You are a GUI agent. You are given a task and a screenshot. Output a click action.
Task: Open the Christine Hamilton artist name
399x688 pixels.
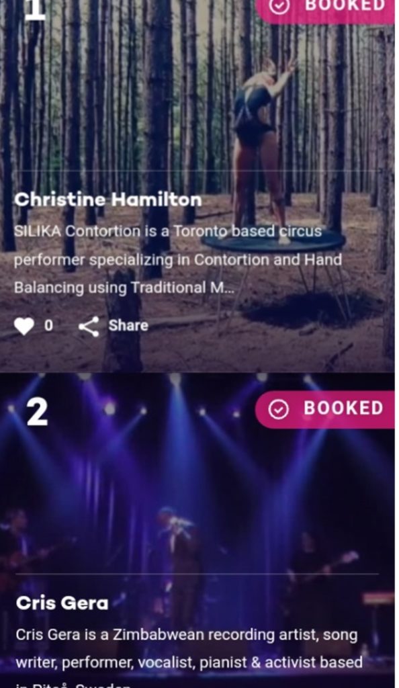[x=108, y=200]
